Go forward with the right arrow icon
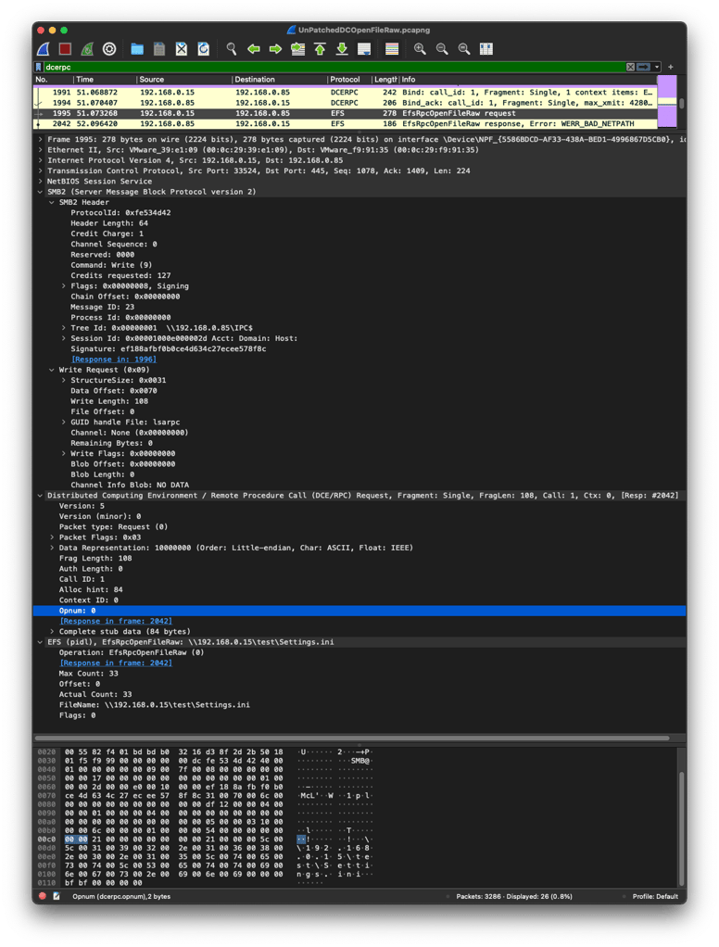The image size is (719, 947). coord(275,49)
